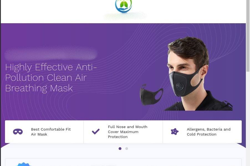
Task: Open Best Comfortable Fit Air Mask feature
Action: 44,132
